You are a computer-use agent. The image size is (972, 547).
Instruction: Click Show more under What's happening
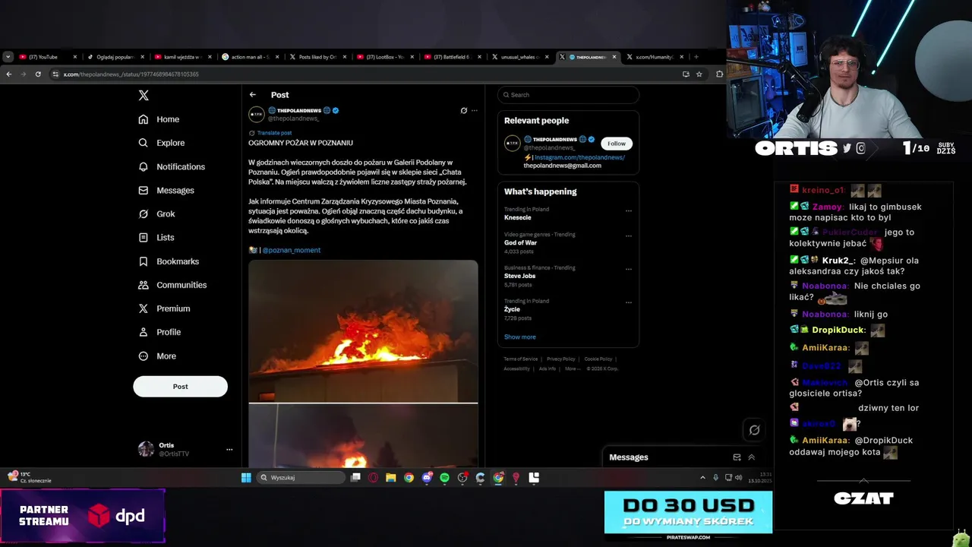[520, 337]
